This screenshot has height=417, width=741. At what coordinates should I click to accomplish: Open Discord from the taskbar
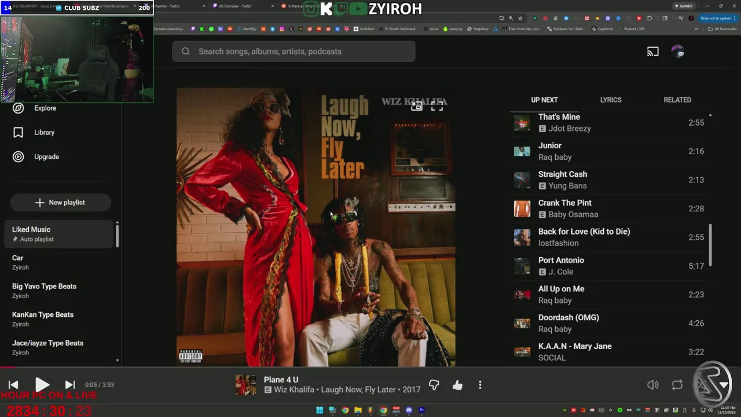(409, 410)
